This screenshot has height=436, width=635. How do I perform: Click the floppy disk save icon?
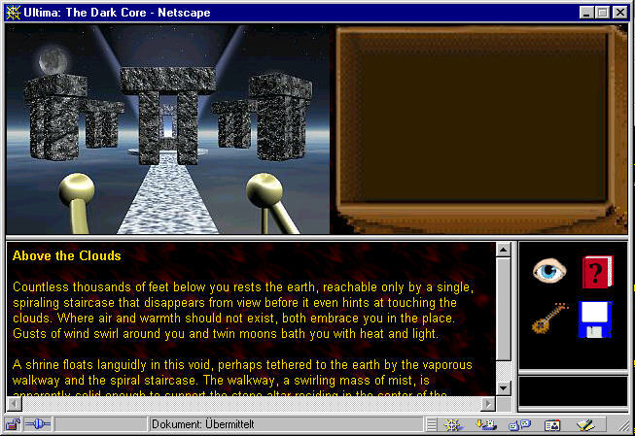[595, 319]
